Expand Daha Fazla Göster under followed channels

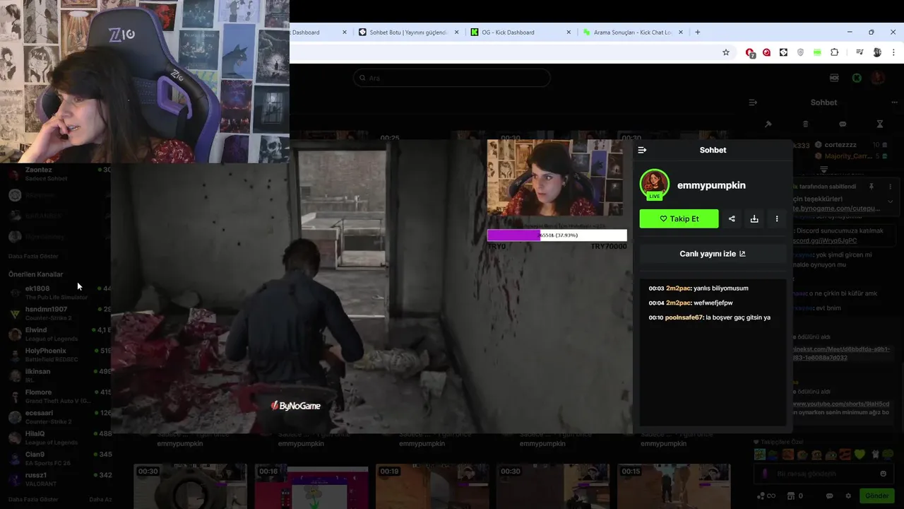click(33, 256)
